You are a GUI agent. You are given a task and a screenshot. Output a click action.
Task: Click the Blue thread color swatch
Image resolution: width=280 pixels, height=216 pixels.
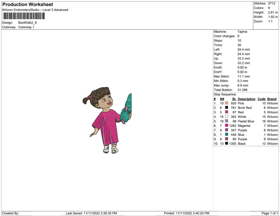tap(227, 134)
